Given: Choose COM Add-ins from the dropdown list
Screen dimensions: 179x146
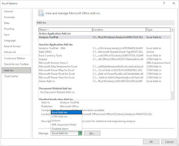Looking at the screenshot, I should pyautogui.click(x=66, y=116).
